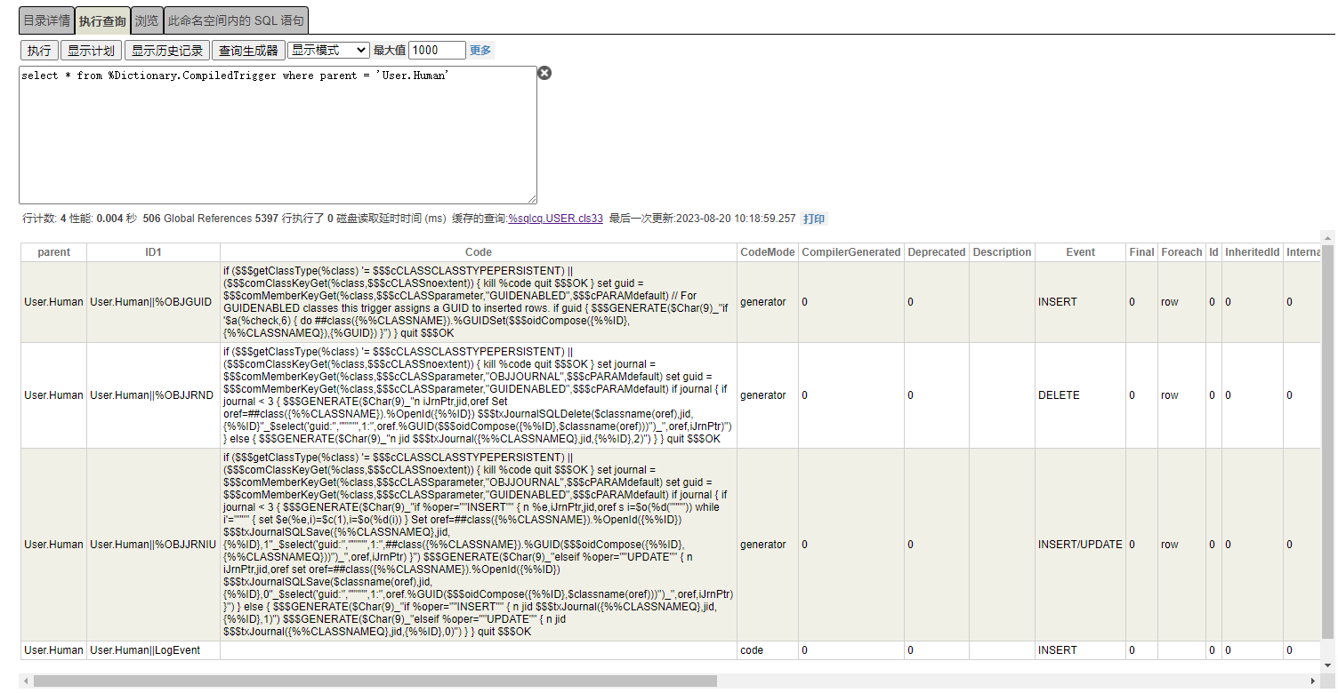The height and width of the screenshot is (693, 1338).
Task: Click the 打印 link
Action: pos(813,219)
